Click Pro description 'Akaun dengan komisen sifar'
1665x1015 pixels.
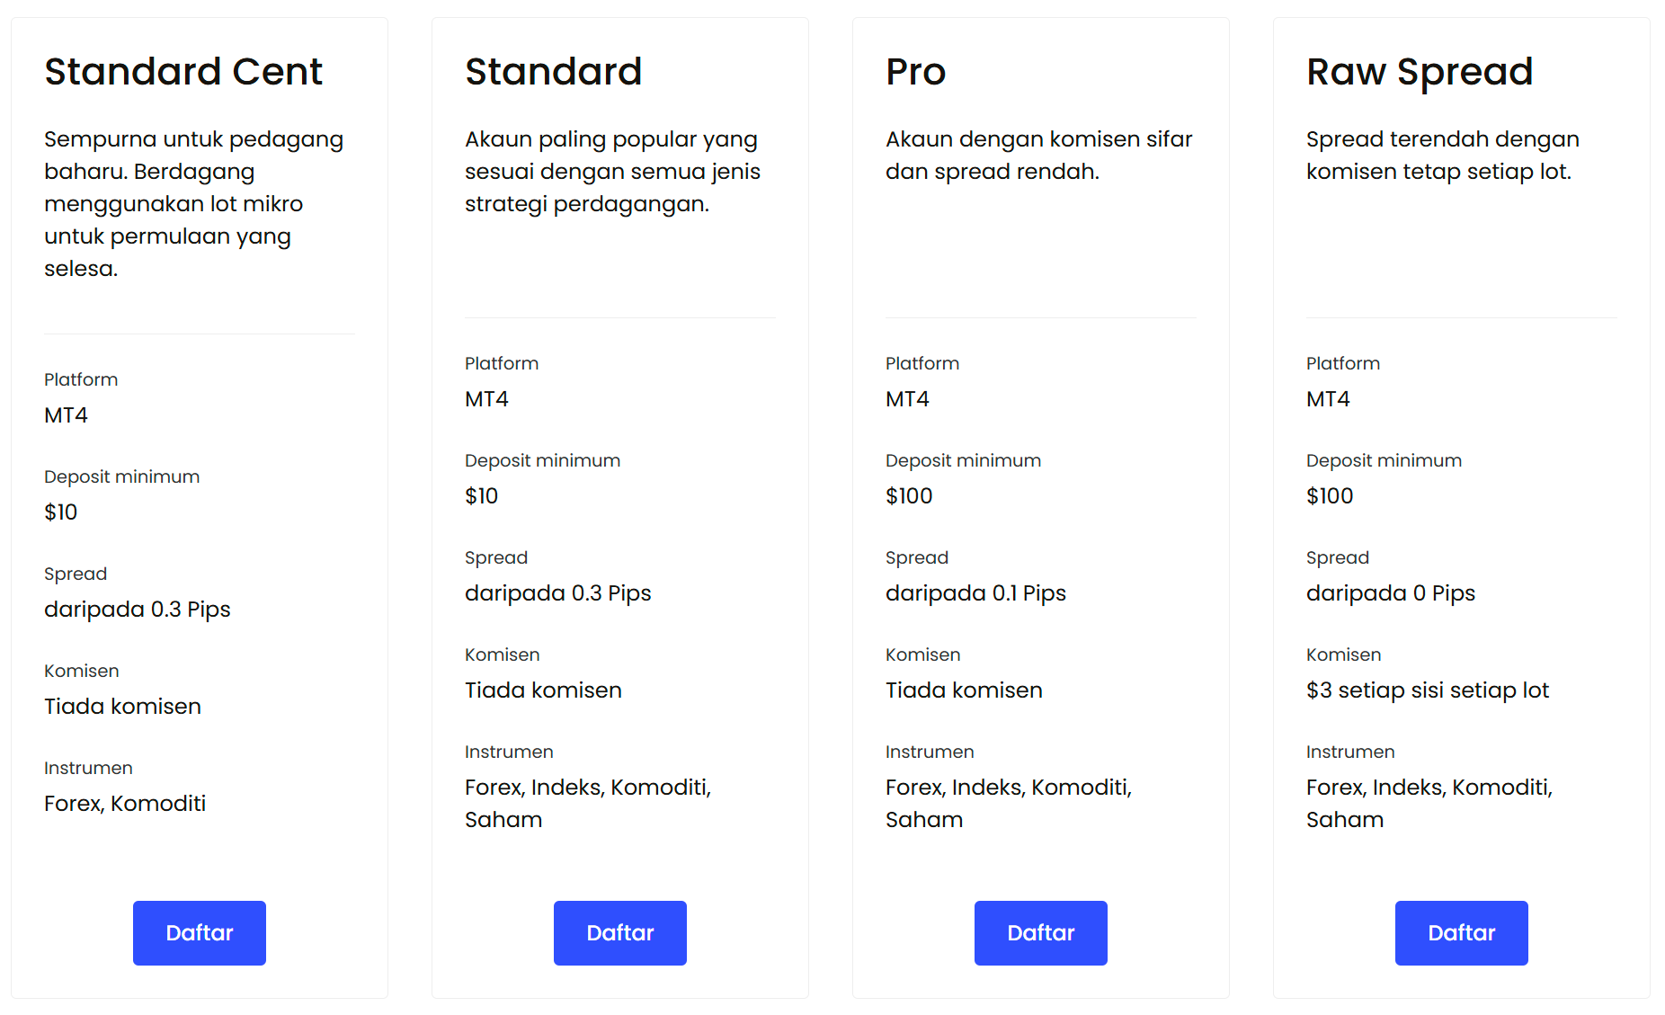(1039, 139)
